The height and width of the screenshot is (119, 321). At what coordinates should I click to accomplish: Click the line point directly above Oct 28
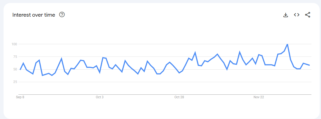point(179,73)
